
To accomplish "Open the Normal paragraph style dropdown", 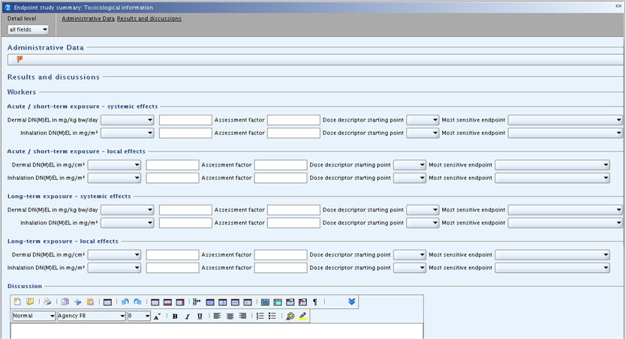I will [34, 316].
